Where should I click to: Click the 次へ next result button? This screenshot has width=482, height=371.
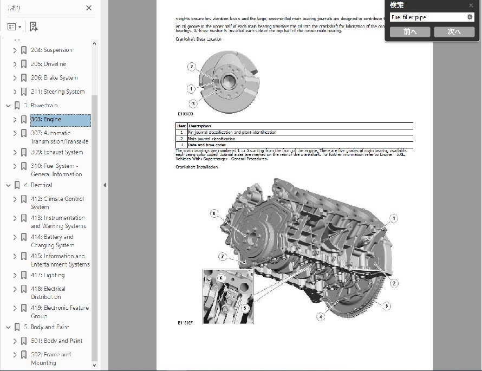tap(454, 31)
